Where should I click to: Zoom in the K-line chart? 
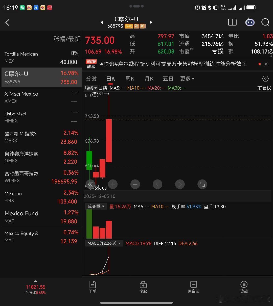(x=113, y=184)
